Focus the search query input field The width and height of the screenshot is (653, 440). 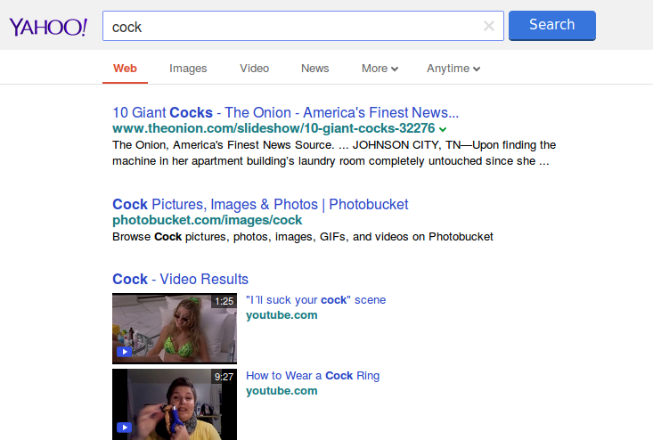pyautogui.click(x=294, y=26)
